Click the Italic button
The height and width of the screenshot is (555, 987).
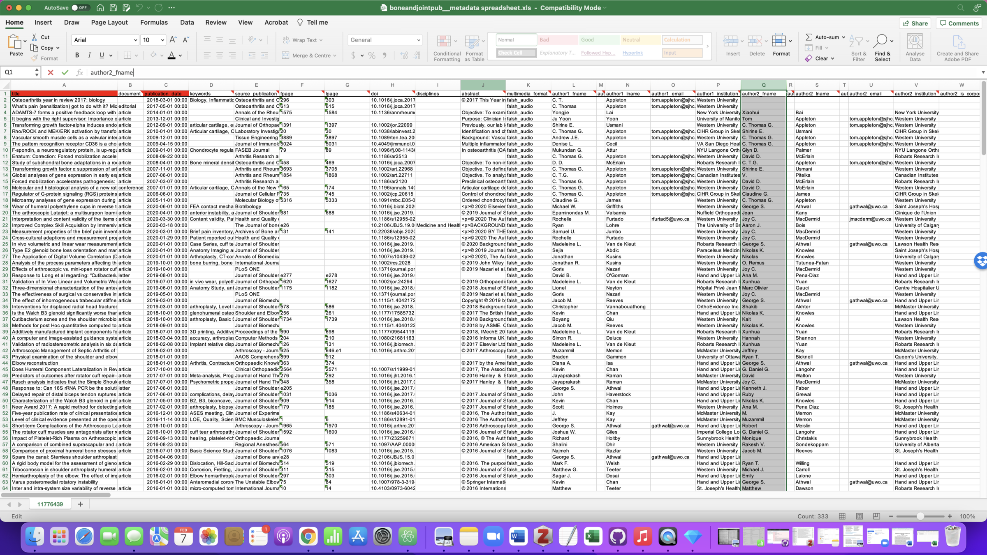point(89,55)
